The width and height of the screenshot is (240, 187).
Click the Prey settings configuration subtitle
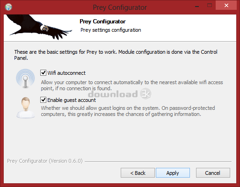tap(111, 30)
